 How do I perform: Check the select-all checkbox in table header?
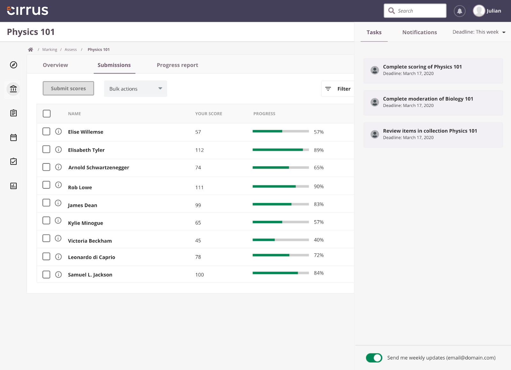[47, 114]
